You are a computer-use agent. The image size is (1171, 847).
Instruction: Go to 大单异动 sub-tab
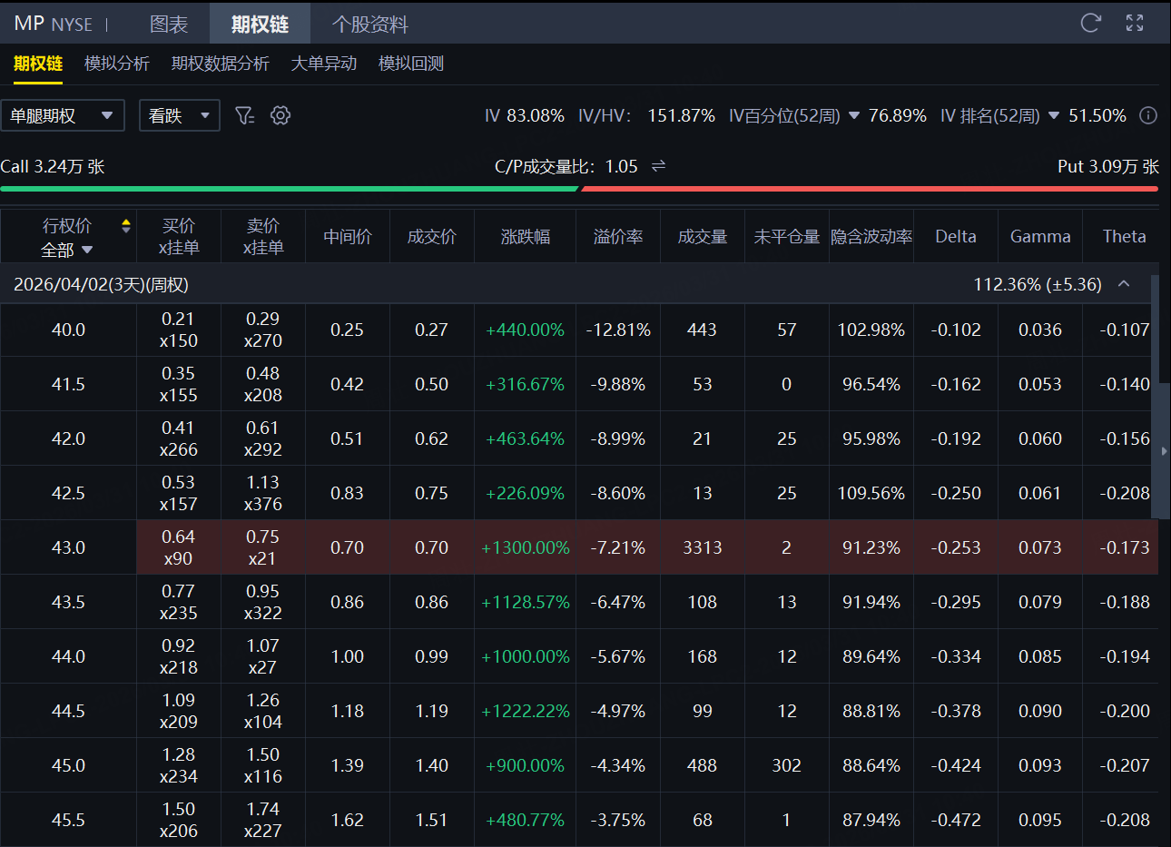323,64
